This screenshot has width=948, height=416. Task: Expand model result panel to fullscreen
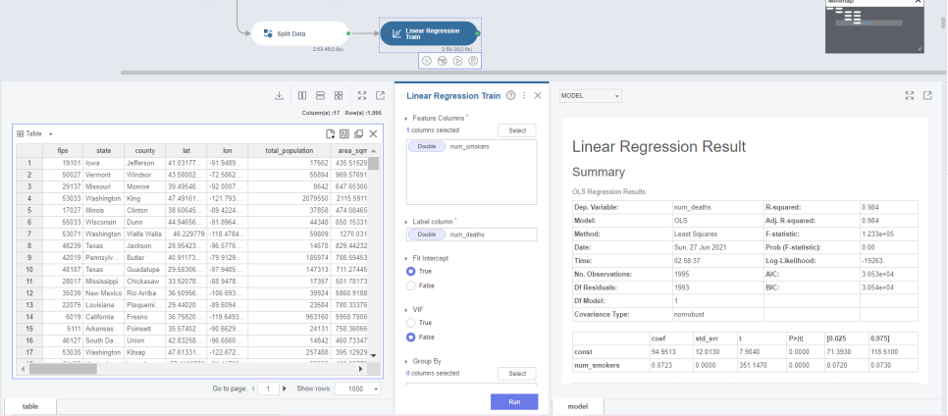[910, 95]
